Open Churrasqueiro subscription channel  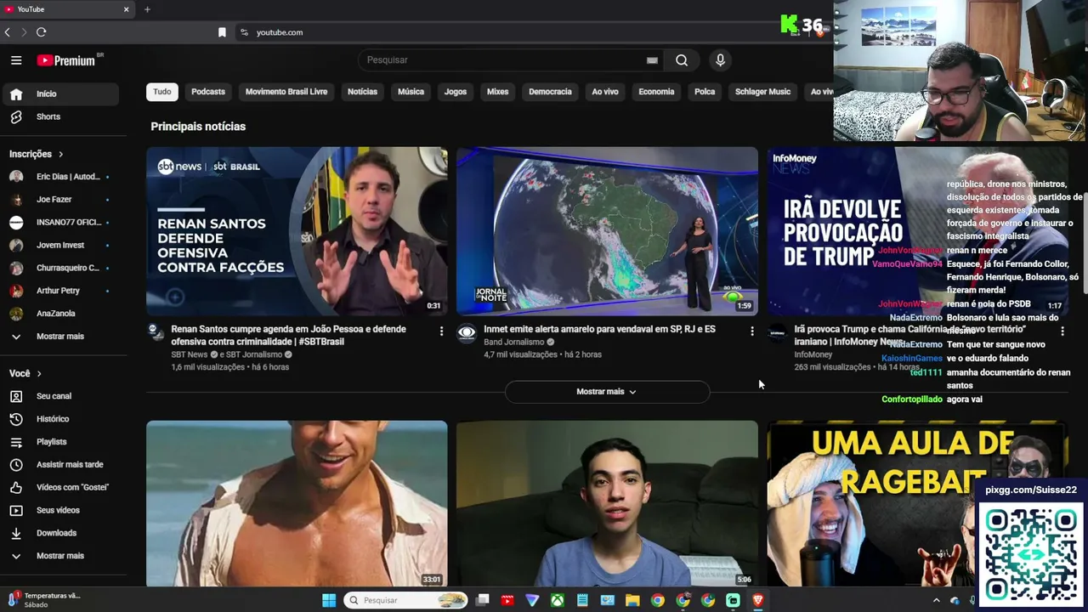click(x=59, y=268)
